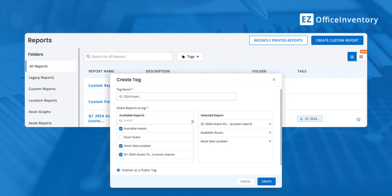Screen dimensions: 392x196
Task: Remove Available Assets from selected reports
Action: 270,133
